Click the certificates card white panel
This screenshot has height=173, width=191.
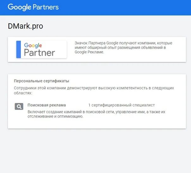click(x=97, y=101)
